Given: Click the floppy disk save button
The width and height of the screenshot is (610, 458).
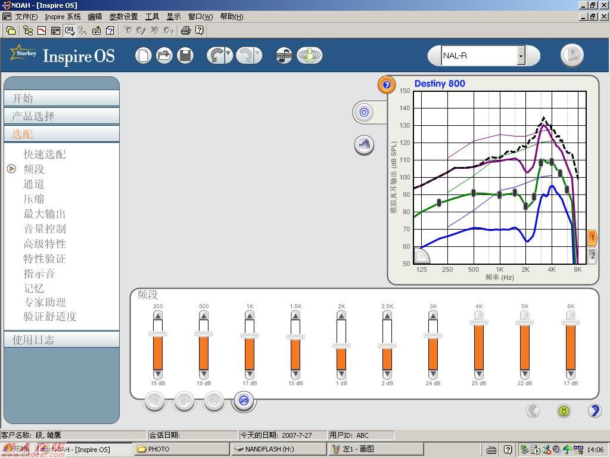Looking at the screenshot, I should point(185,55).
